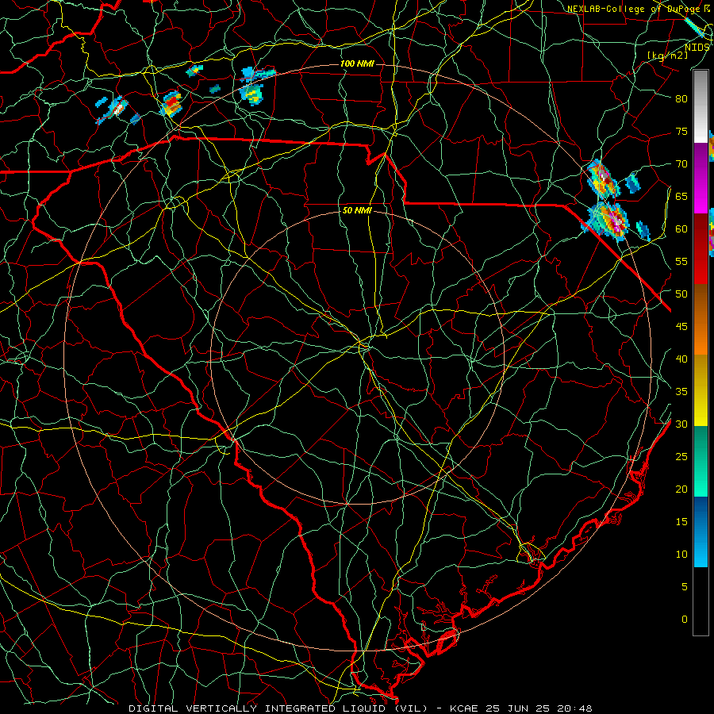Click the color scale value "0"
This screenshot has height=714, width=714.
pos(685,620)
